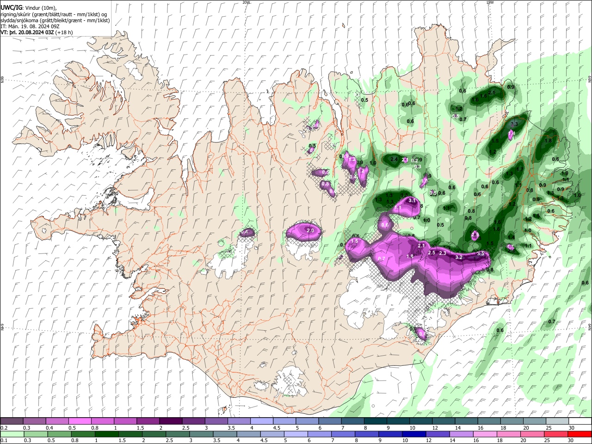Image resolution: width=592 pixels, height=444 pixels.
Task: Select the bright red swatch above 30 in the lower legend
Action: click(579, 434)
